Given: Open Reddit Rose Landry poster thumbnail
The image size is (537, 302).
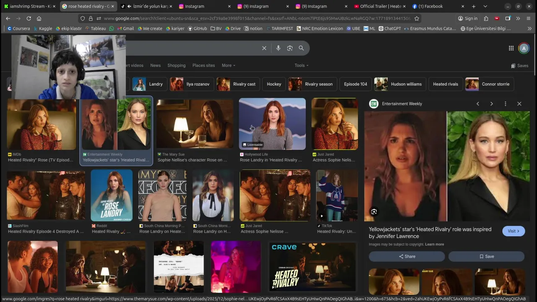Looking at the screenshot, I should tap(112, 195).
